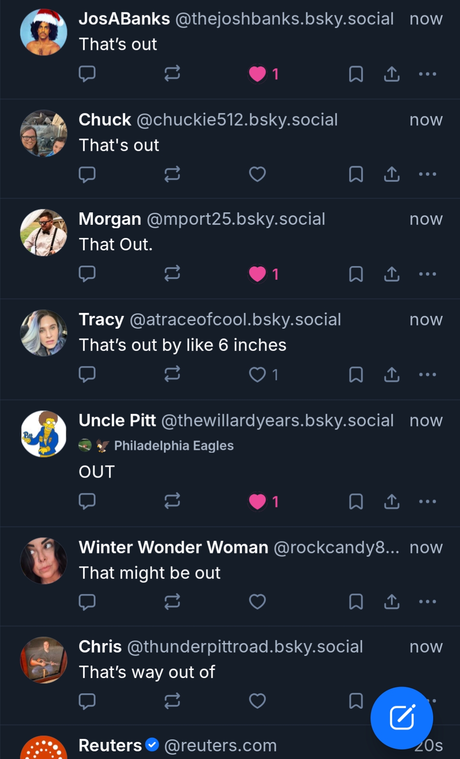This screenshot has height=759, width=460.
Task: Share Uncle Pitt's "OUT" post
Action: point(391,502)
